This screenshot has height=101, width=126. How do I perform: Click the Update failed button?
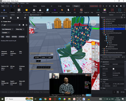tap(94, 6)
